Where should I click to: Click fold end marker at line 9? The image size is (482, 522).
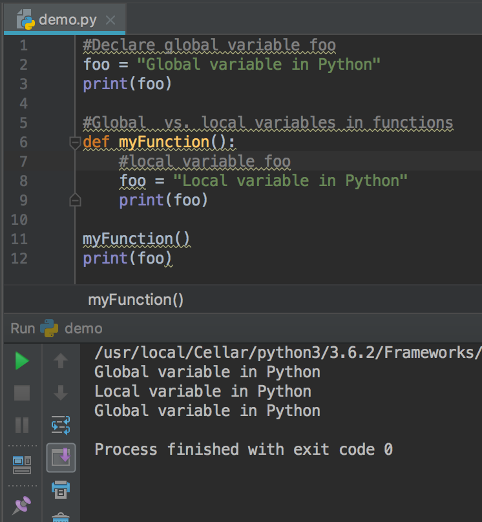coord(75,200)
